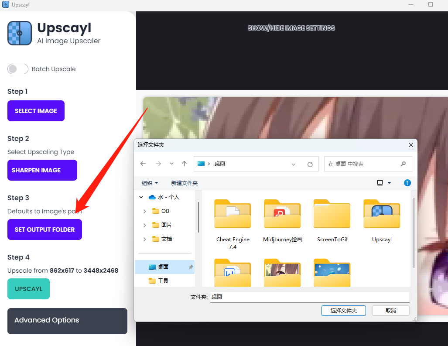Expand the OB folder node
Screen dimensions: 448x346
[144, 211]
